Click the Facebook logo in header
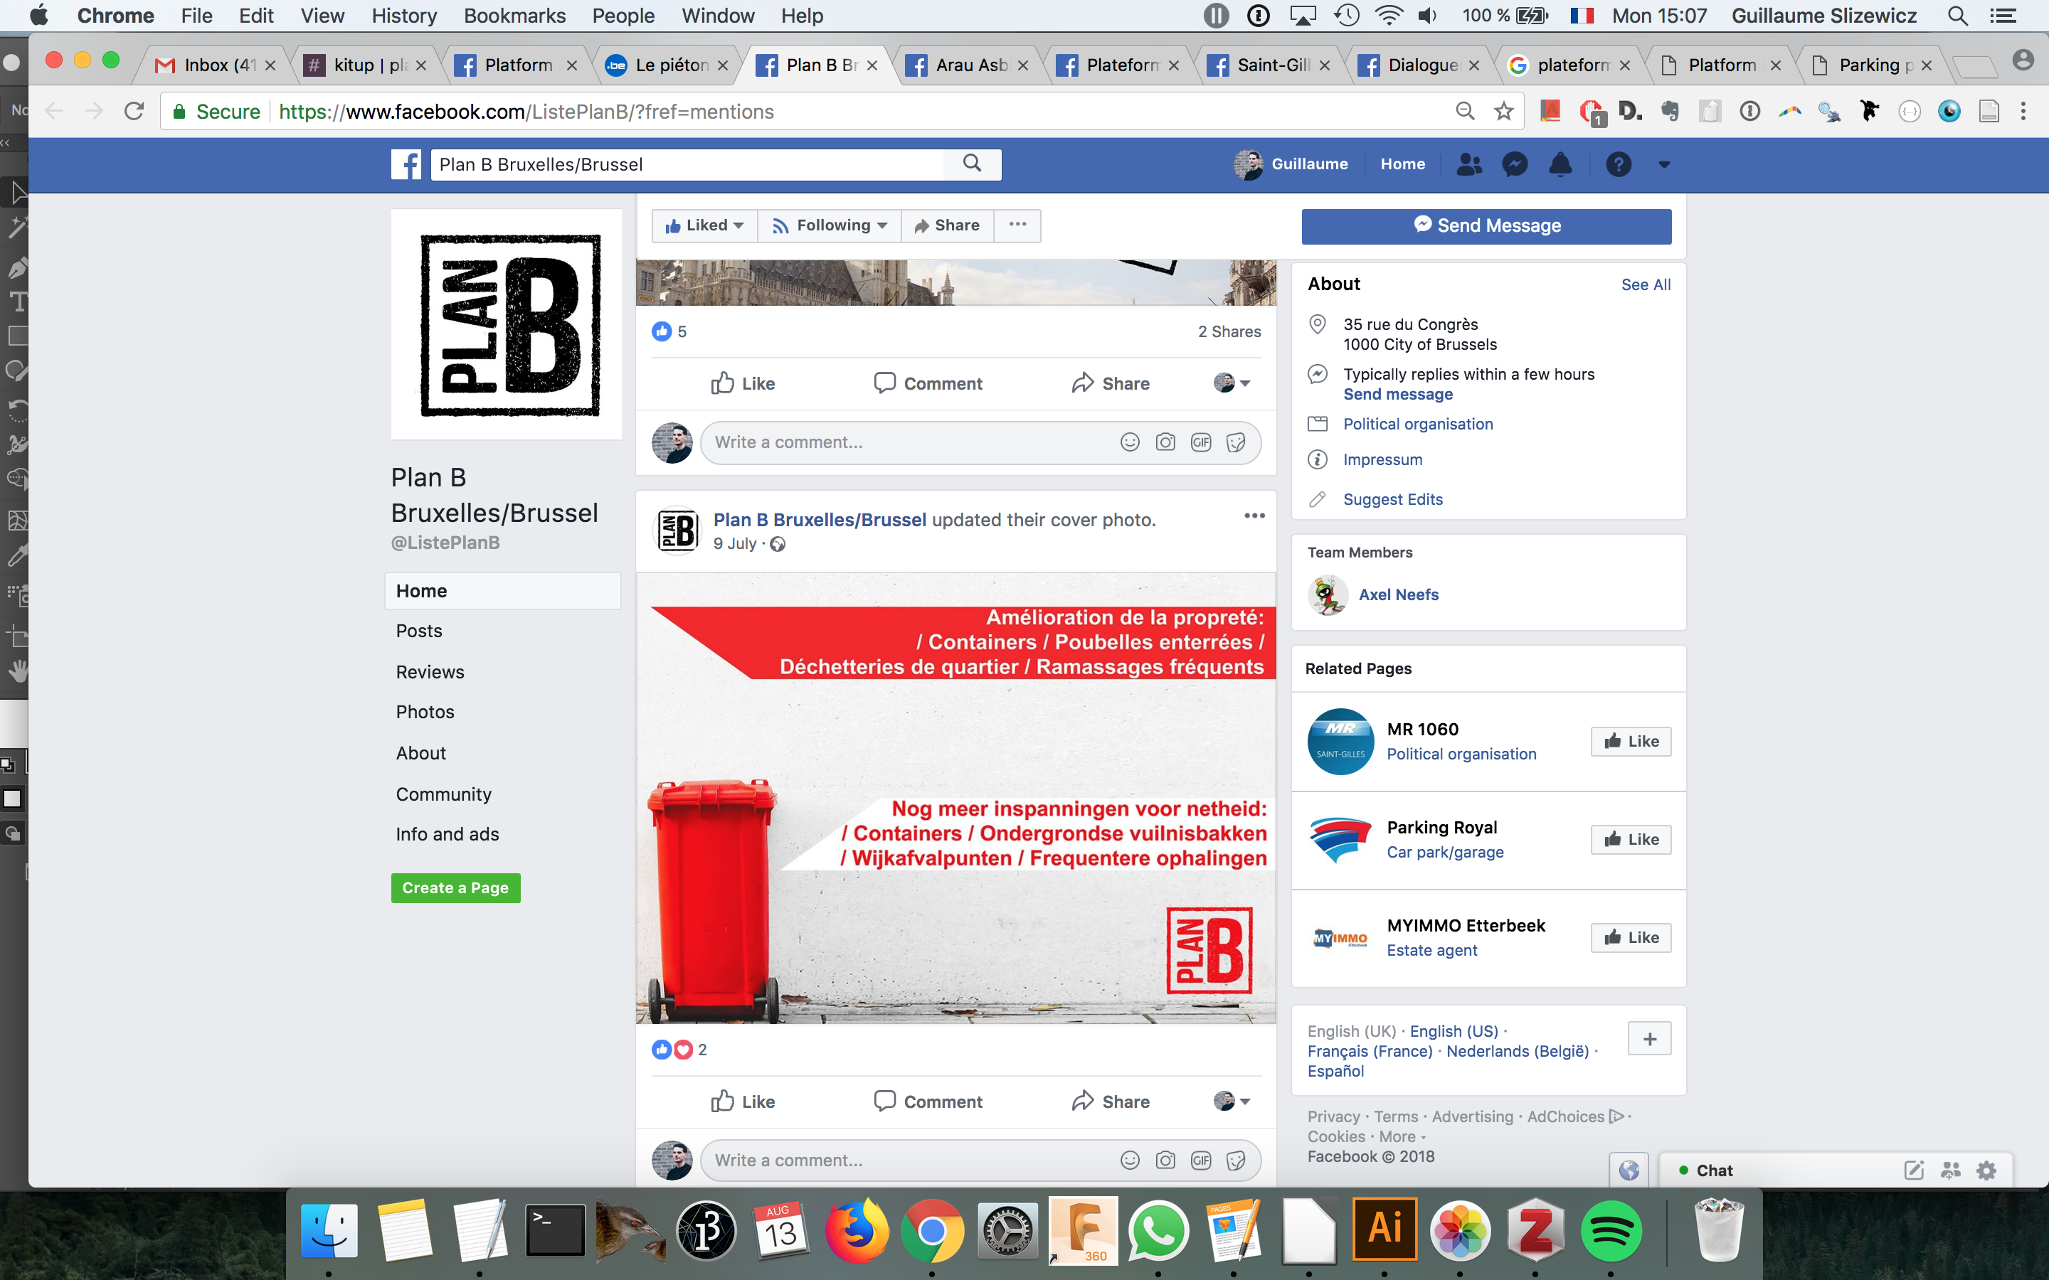The height and width of the screenshot is (1280, 2049). point(406,164)
